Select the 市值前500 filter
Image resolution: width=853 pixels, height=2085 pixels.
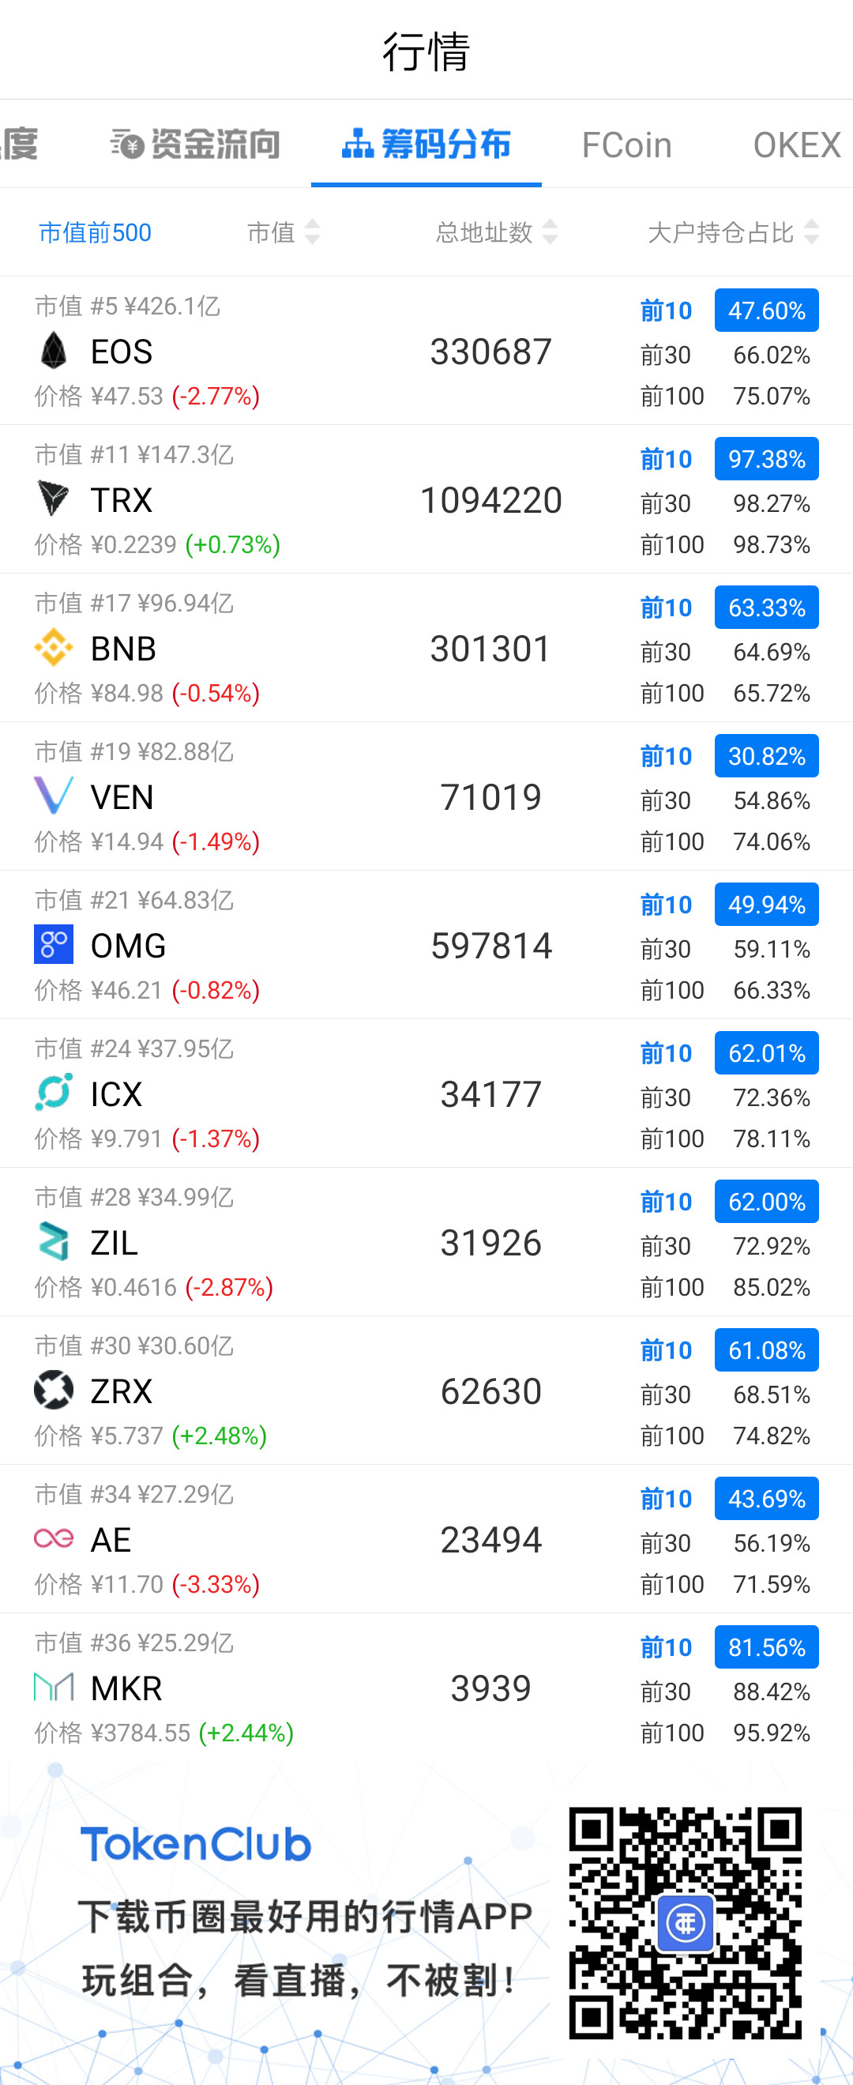95,232
